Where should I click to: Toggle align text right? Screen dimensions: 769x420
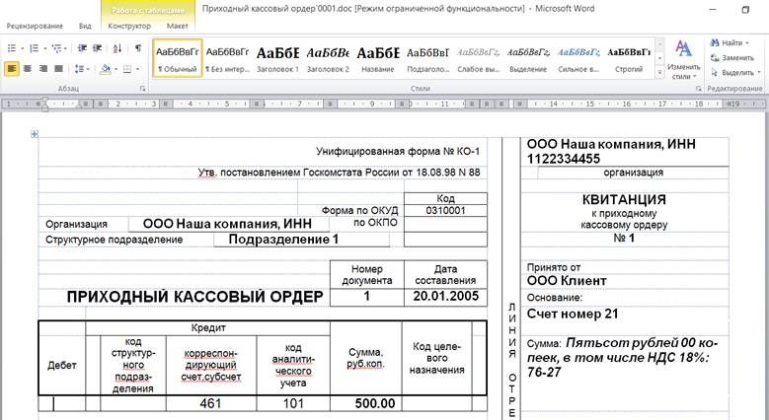click(43, 69)
